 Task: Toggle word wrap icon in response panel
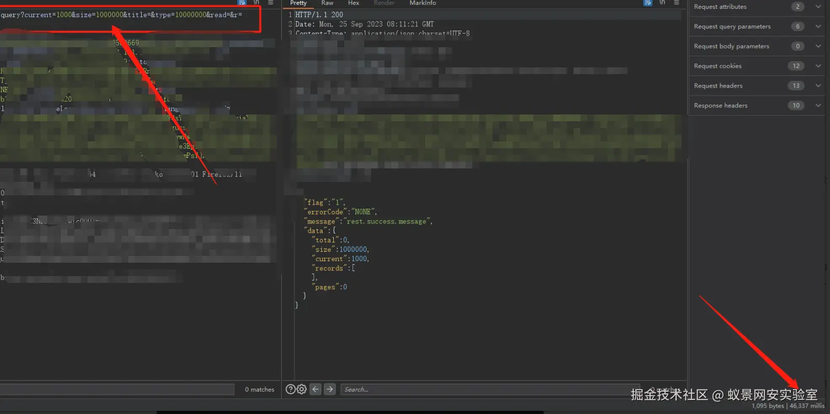click(x=648, y=3)
